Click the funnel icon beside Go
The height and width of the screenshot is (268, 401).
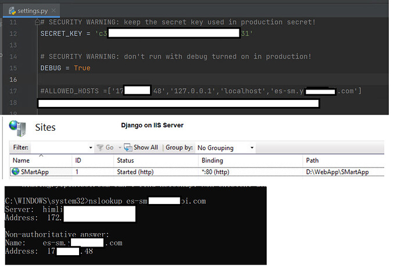100,148
